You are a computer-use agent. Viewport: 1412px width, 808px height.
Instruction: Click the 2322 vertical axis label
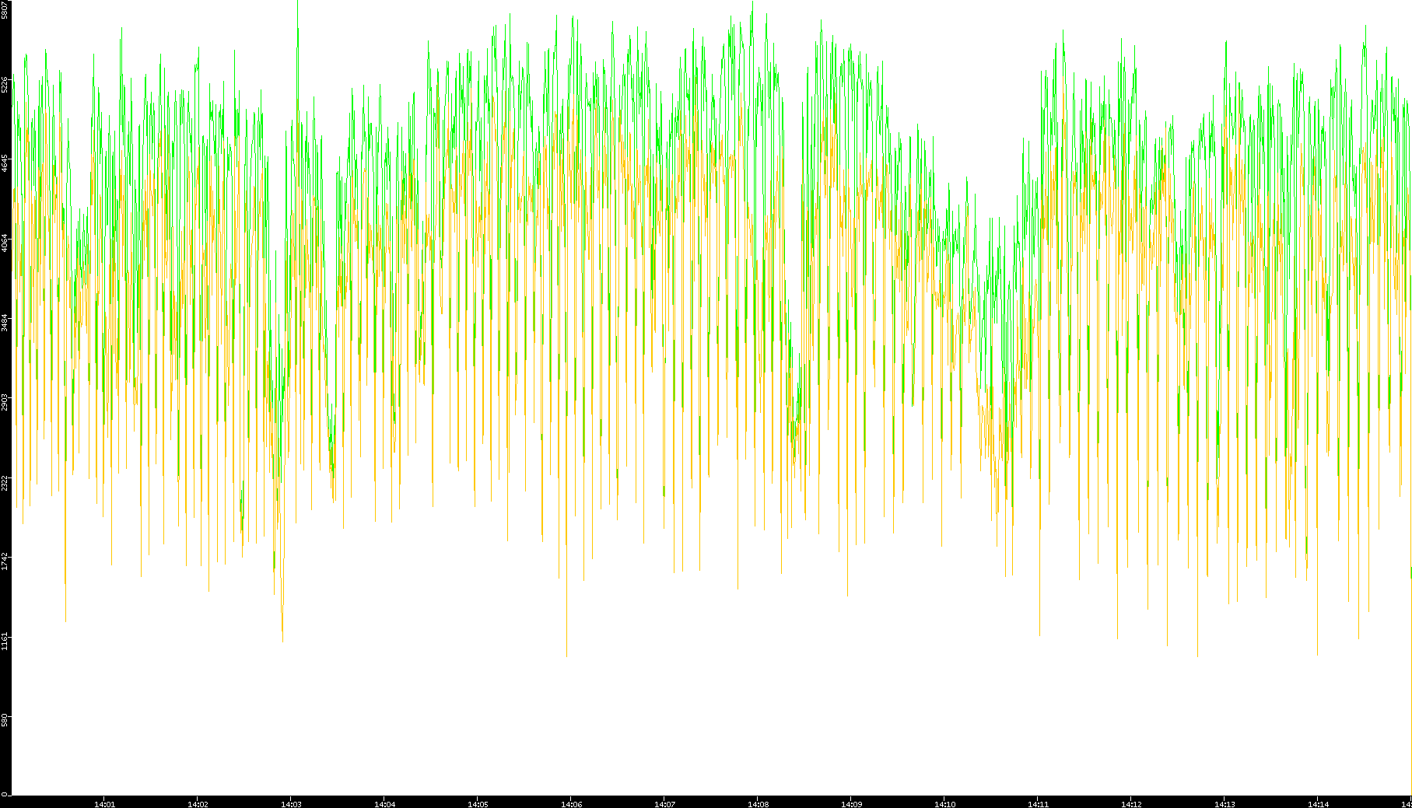point(5,482)
